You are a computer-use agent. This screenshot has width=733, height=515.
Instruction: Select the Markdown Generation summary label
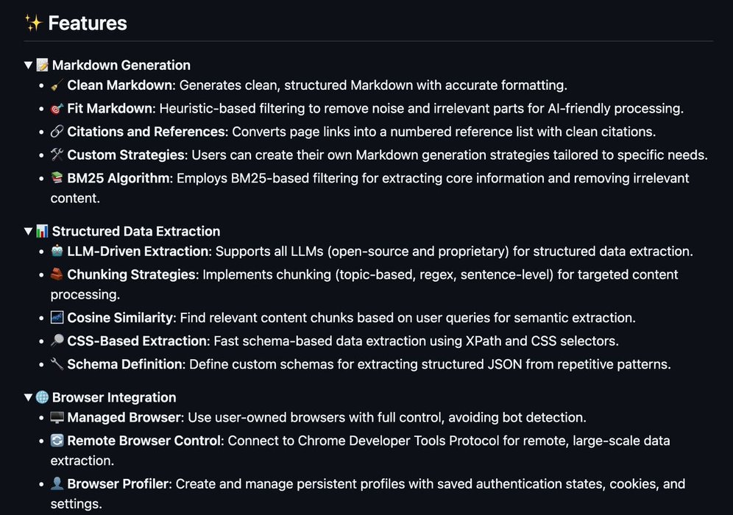pyautogui.click(x=121, y=65)
